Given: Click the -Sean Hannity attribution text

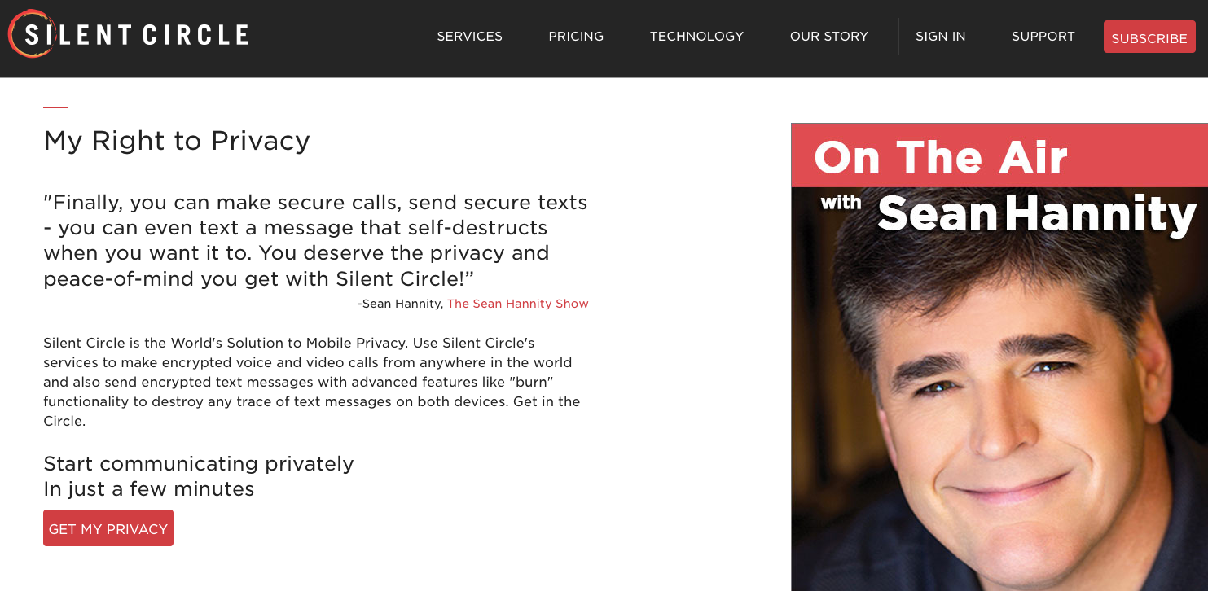Looking at the screenshot, I should pyautogui.click(x=400, y=304).
